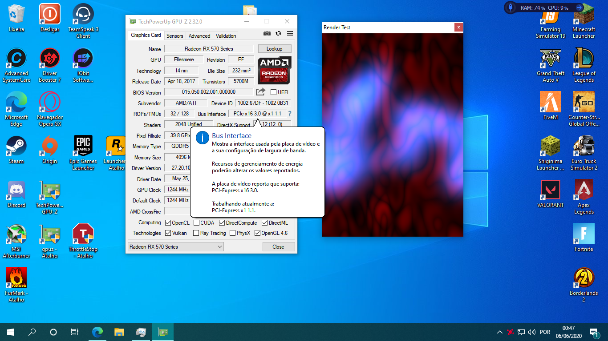Select ThrottleStop desktop shortcut
The width and height of the screenshot is (608, 341).
[x=83, y=241]
